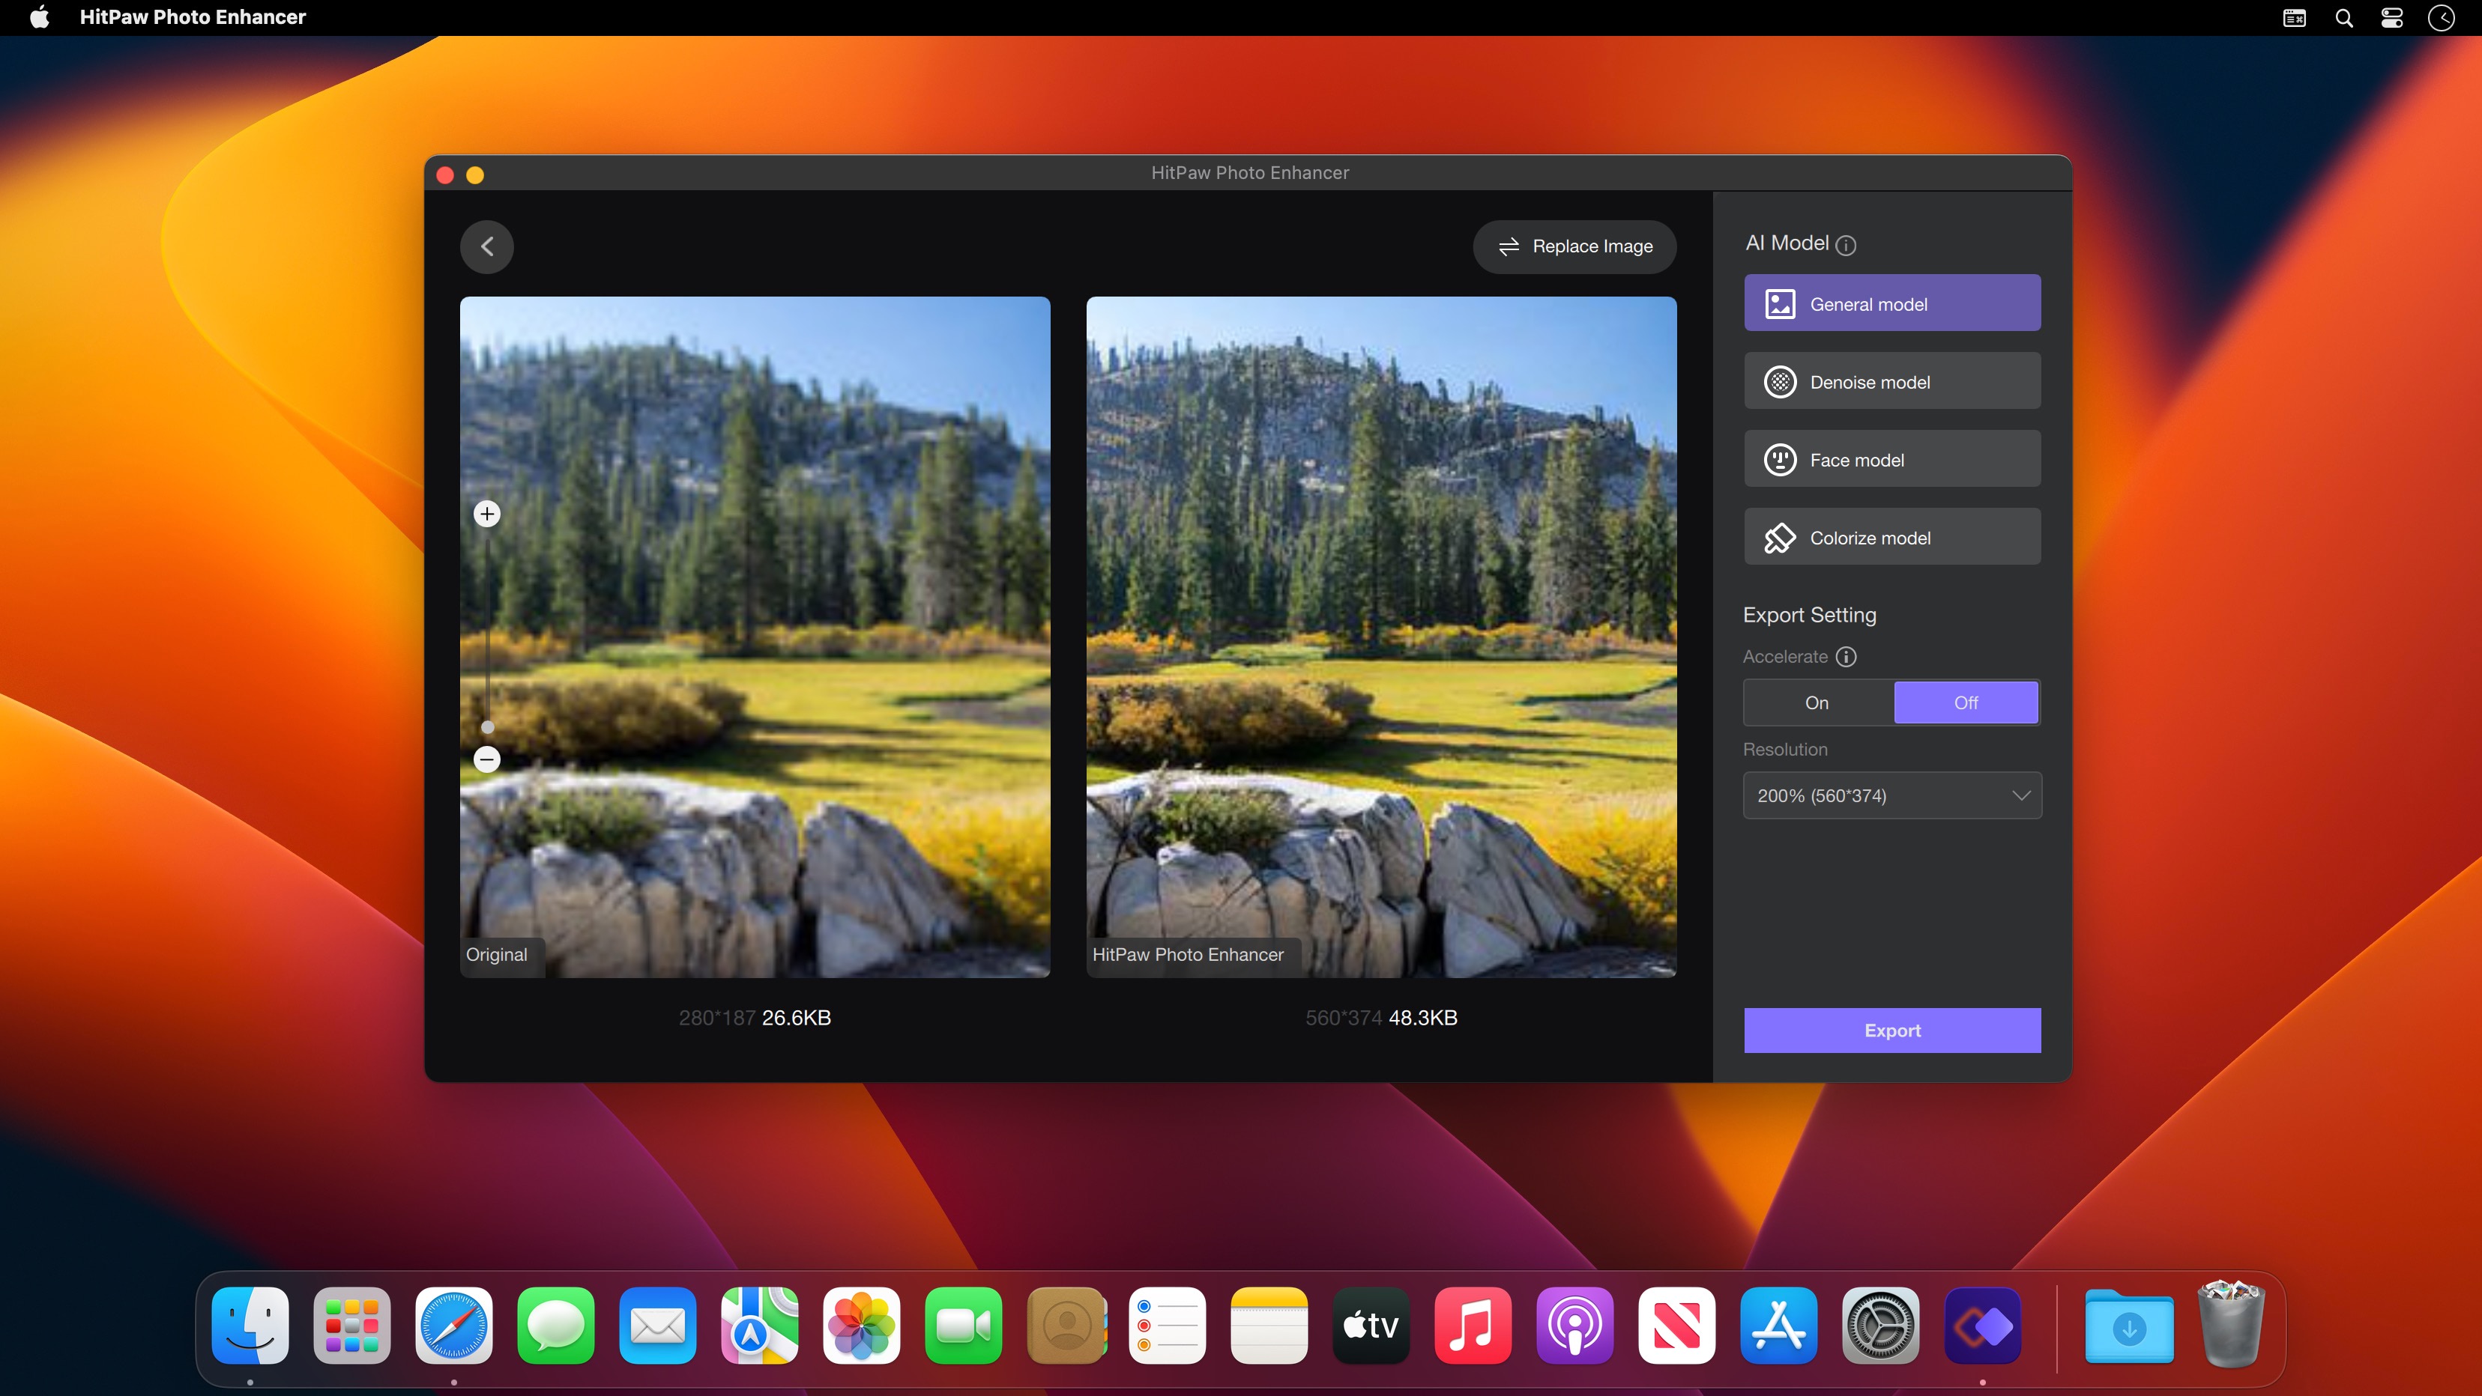Select the General model AI option

coord(1891,303)
